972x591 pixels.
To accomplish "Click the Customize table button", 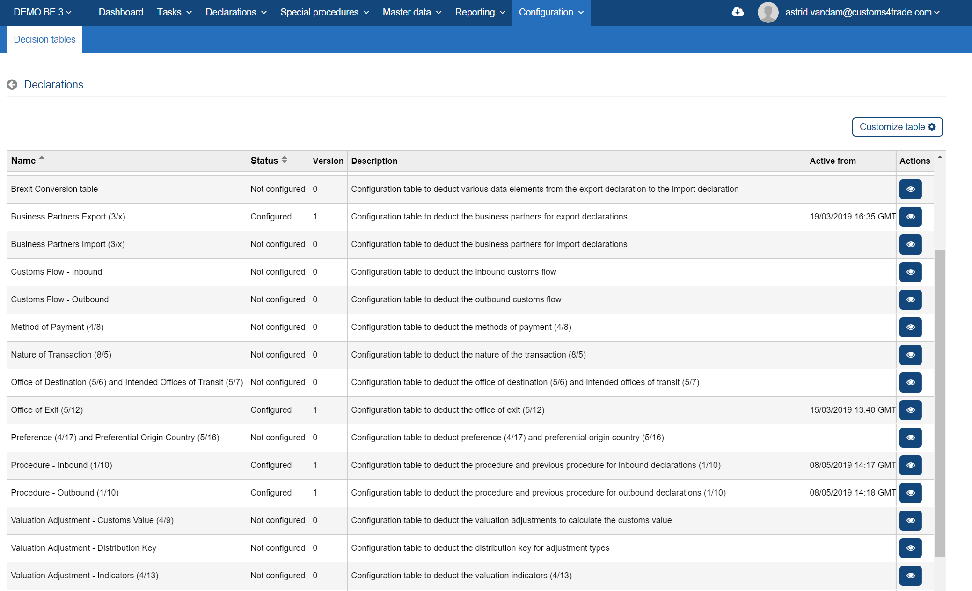I will tap(897, 127).
